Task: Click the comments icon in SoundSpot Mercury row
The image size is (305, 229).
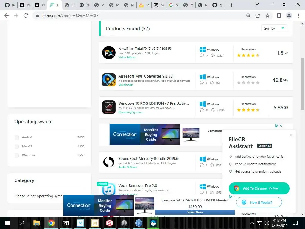Action: (202, 165)
